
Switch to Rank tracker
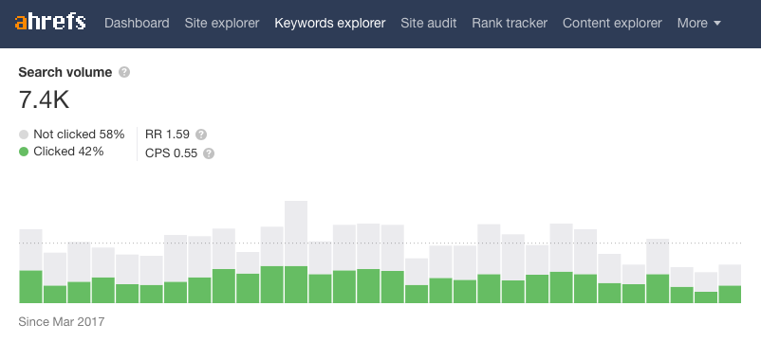coord(510,23)
